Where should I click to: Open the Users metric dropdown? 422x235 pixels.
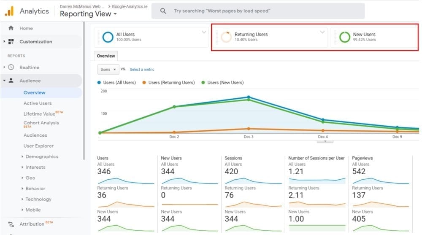[108, 70]
